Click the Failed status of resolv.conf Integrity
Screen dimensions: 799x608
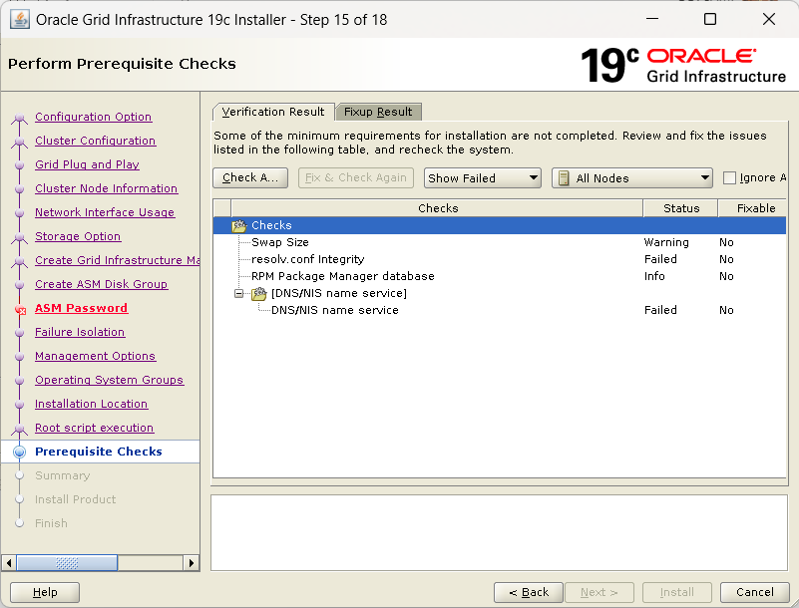660,259
